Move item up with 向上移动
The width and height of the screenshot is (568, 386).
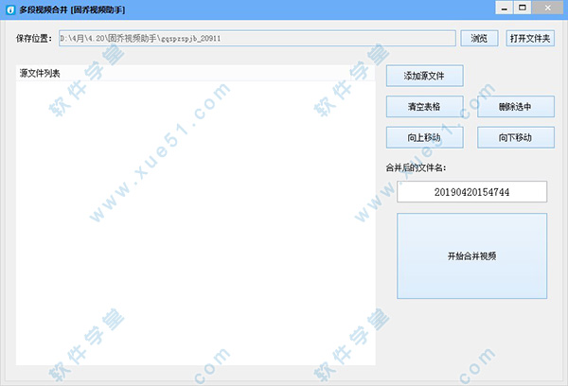point(423,137)
